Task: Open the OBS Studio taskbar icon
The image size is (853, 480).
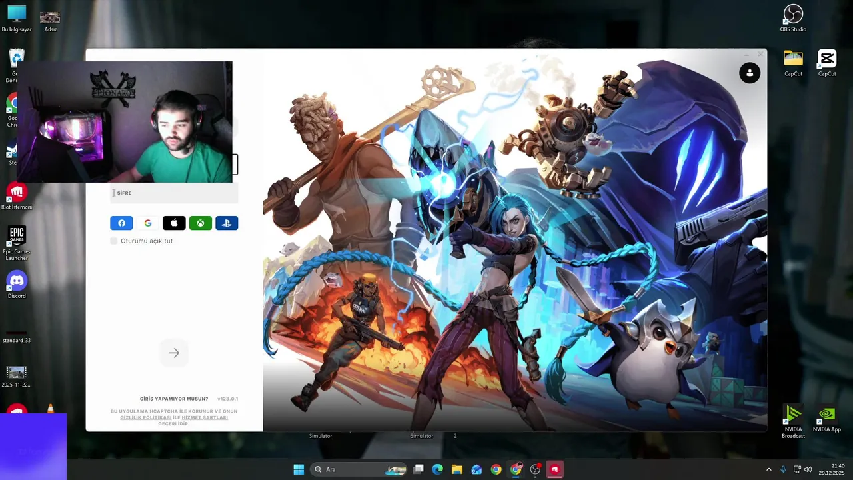Action: (x=535, y=469)
